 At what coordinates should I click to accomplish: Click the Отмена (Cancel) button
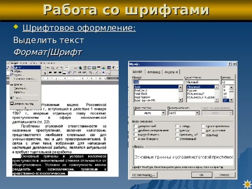pos(224,175)
